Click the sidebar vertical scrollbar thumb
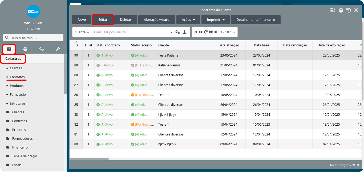 point(65,74)
